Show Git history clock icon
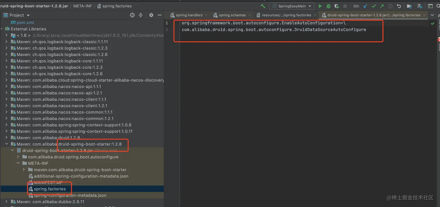The image size is (440, 207). pyautogui.click(x=390, y=6)
